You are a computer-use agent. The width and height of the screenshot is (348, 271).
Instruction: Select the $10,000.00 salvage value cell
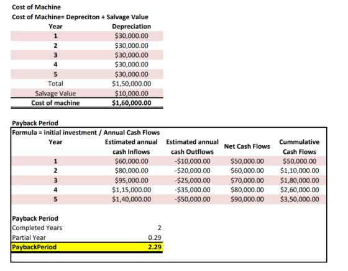[131, 94]
